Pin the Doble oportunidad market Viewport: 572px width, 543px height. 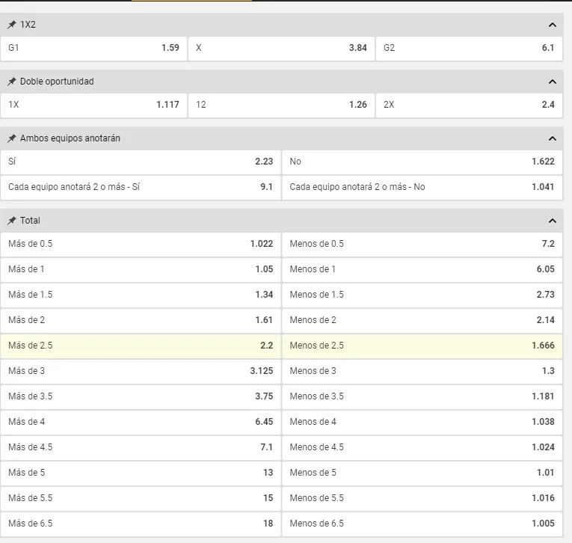[x=12, y=82]
